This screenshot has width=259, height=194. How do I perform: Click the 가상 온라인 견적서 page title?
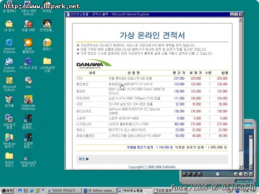click(x=152, y=35)
